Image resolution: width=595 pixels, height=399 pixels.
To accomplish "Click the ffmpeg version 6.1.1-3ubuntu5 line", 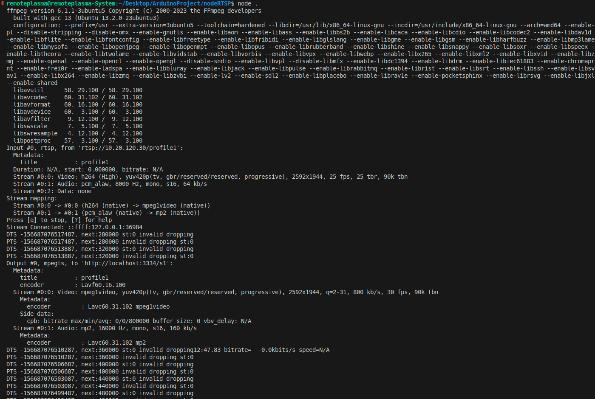I will pos(134,11).
